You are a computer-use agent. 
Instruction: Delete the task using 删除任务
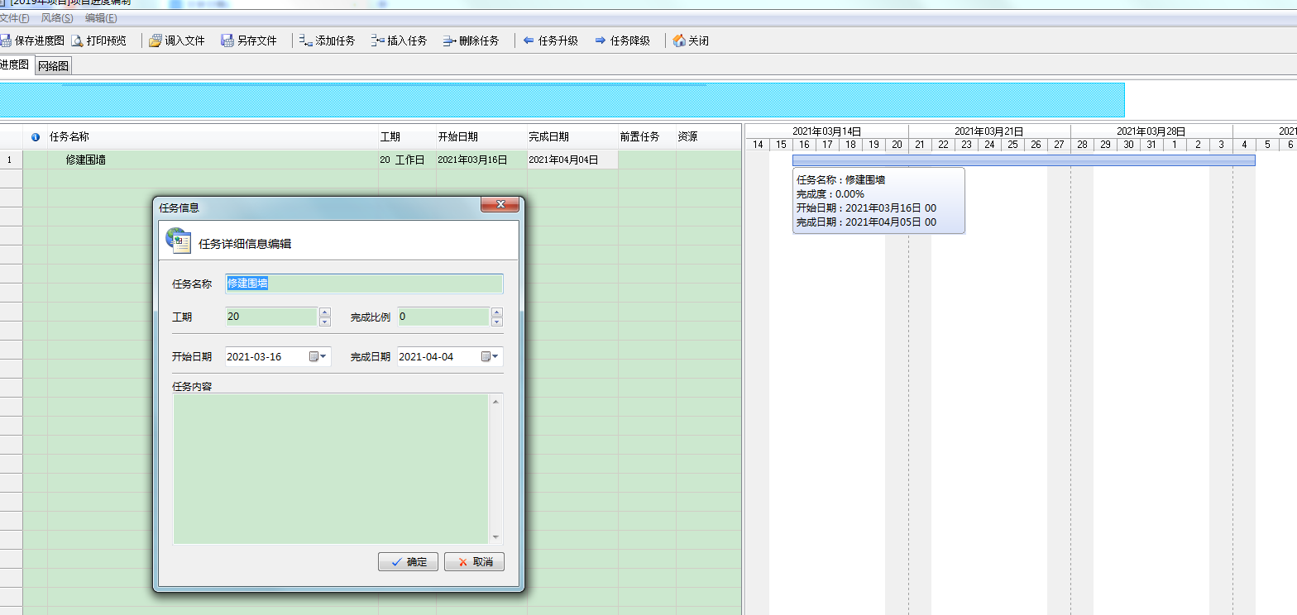(450, 41)
